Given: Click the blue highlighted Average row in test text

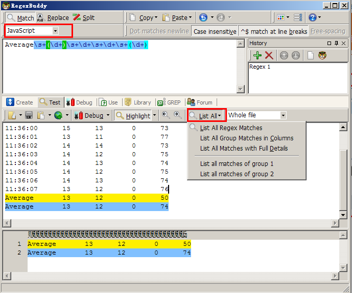Looking at the screenshot, I should tap(87, 206).
